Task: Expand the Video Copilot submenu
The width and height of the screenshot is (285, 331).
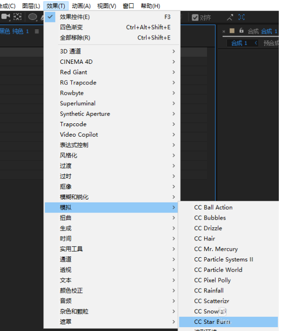Action: click(112, 134)
